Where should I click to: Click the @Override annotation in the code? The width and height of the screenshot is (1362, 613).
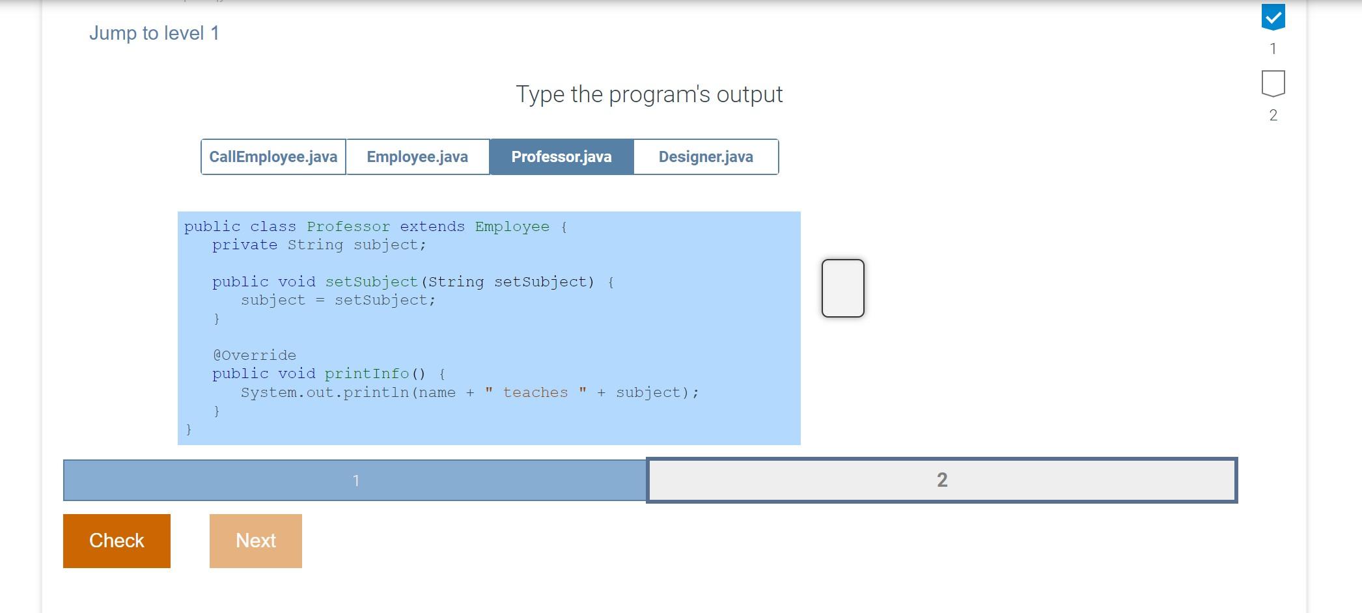click(x=253, y=355)
